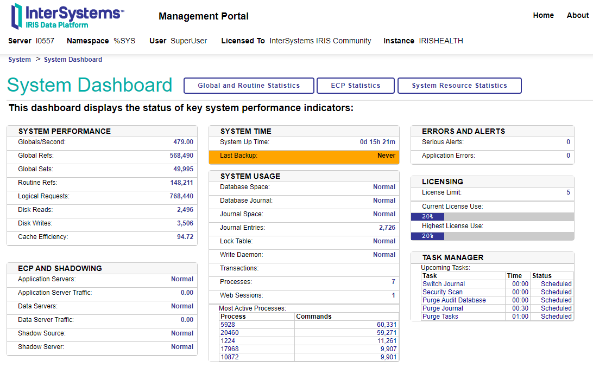Select process 1224 in process list
Image resolution: width=593 pixels, height=368 pixels.
(x=228, y=341)
